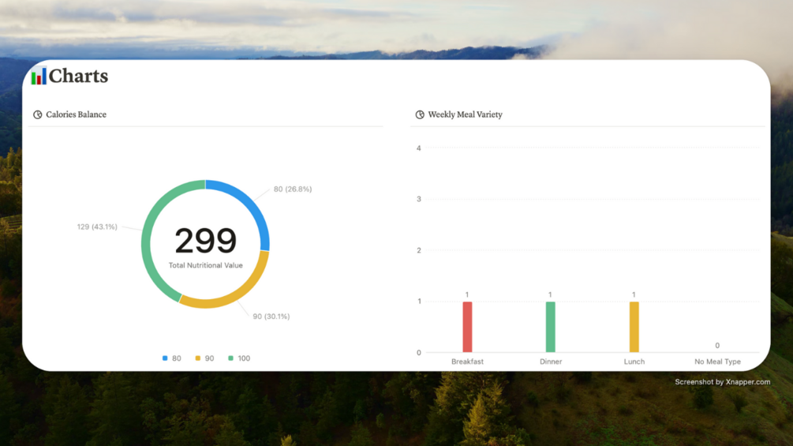Click the 90 (30.1%) data label

coord(271,317)
